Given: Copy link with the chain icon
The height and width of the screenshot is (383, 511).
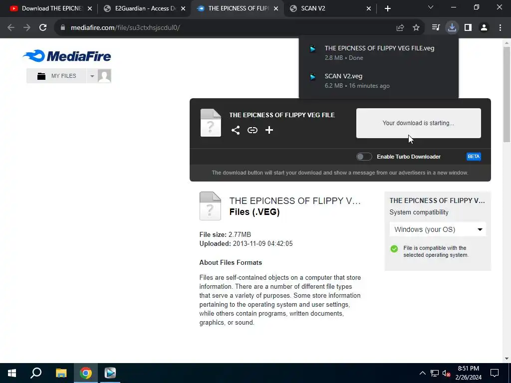Looking at the screenshot, I should pos(252,130).
